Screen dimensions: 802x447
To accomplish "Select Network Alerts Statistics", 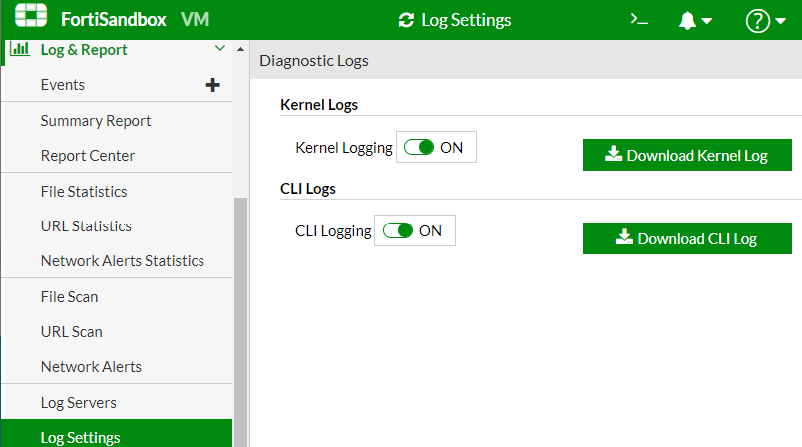I will (123, 260).
